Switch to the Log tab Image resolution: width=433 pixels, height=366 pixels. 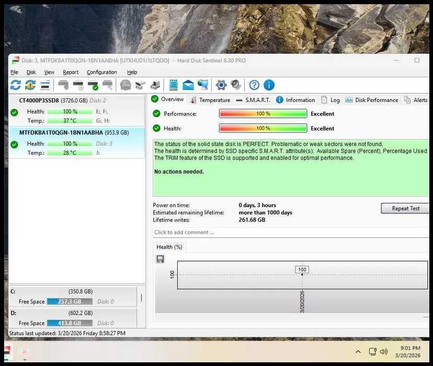point(331,100)
